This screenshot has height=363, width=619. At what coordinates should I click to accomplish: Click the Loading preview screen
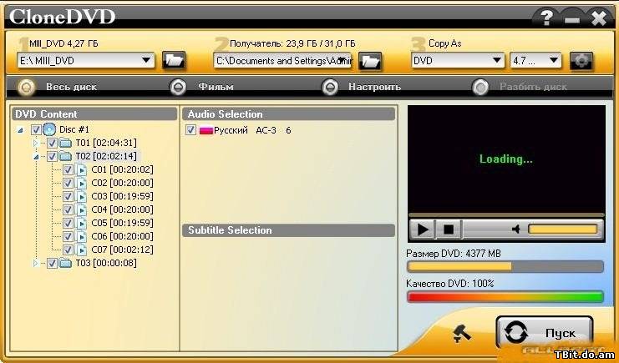click(506, 159)
